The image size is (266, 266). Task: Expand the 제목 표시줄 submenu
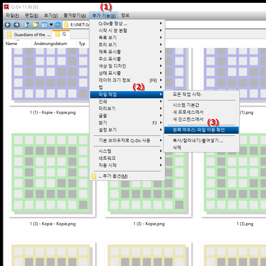click(x=127, y=52)
